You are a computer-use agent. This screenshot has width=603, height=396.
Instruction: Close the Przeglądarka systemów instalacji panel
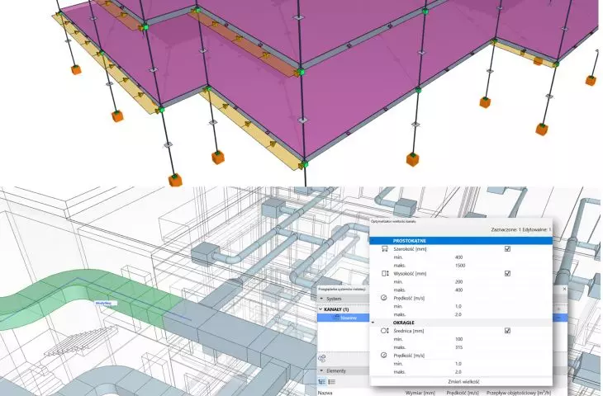(564, 289)
